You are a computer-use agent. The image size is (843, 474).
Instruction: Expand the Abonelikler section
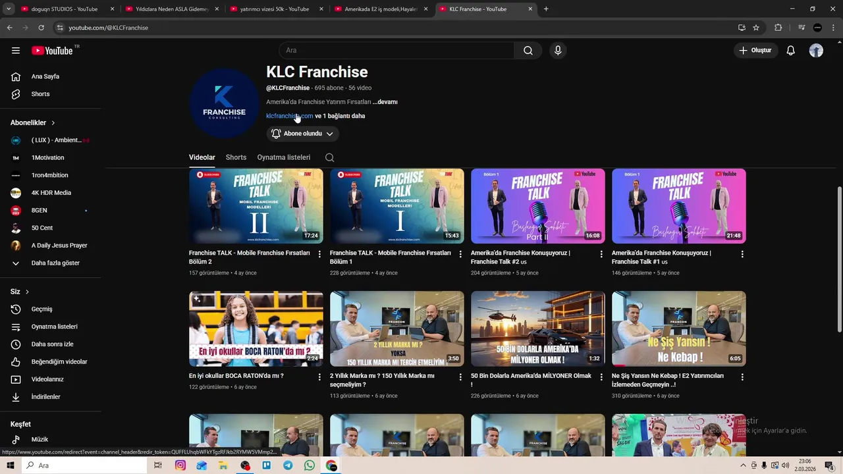click(x=33, y=122)
